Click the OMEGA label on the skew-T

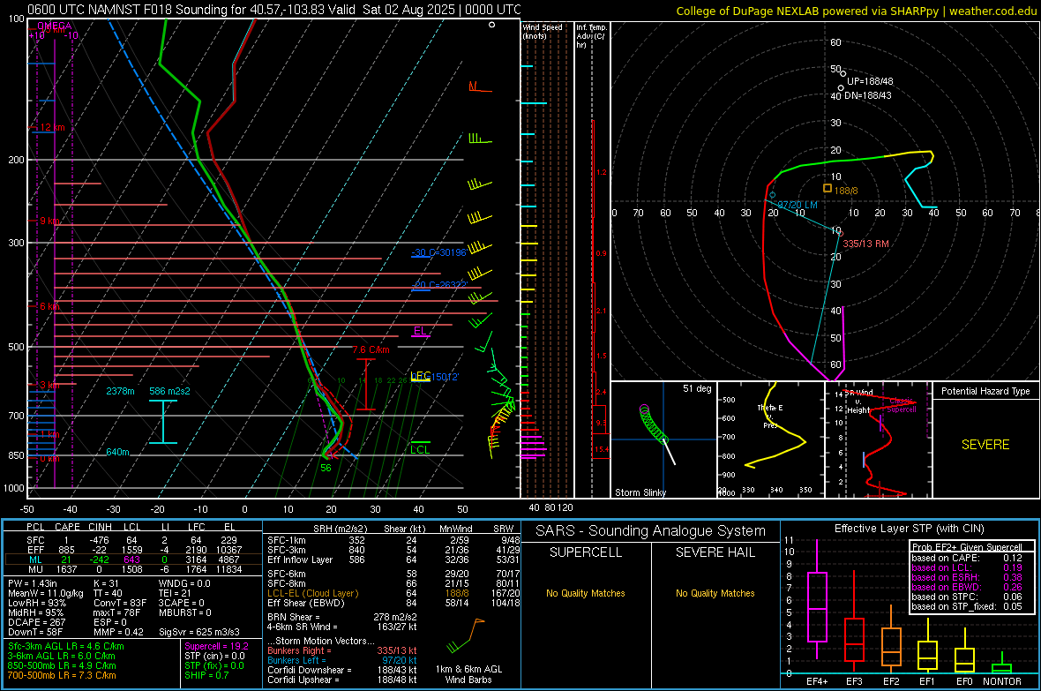[55, 26]
